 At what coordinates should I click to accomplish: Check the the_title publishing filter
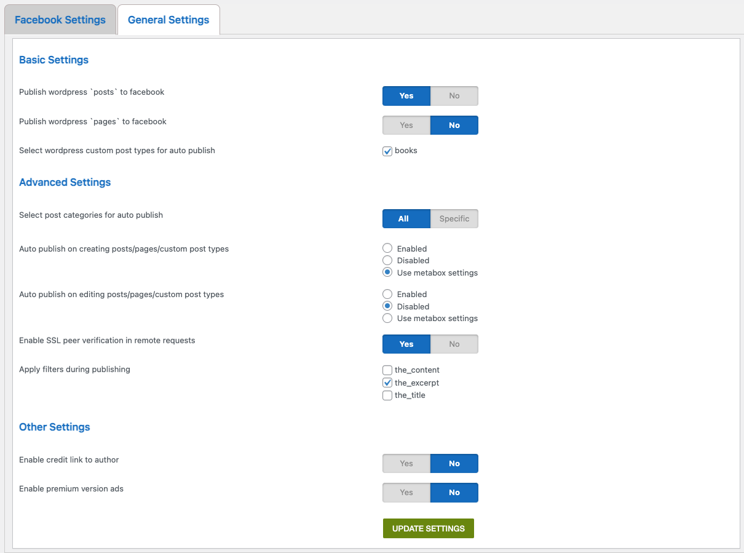click(x=387, y=395)
